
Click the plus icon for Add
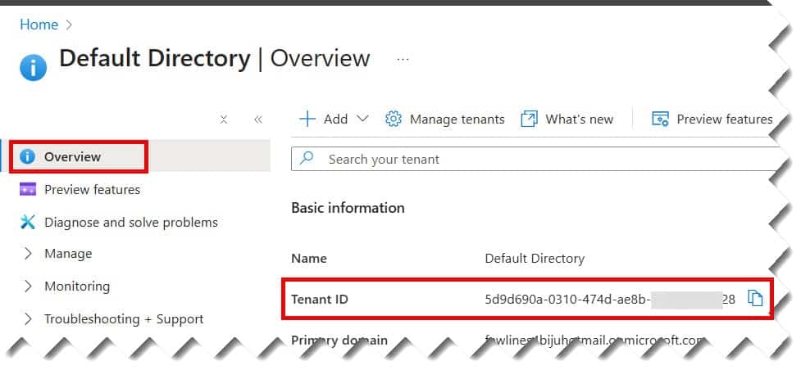307,119
